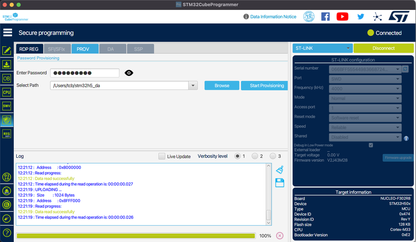Open Erasing & Programming download icon

click(x=7, y=65)
